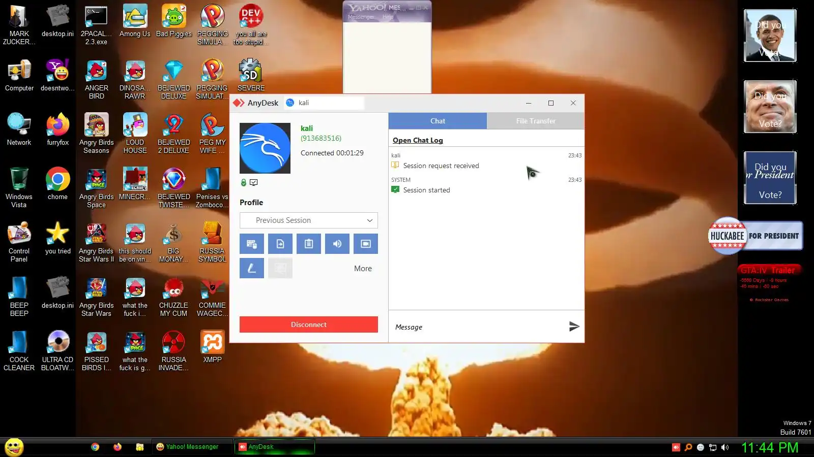Select the 2PACAL... 2.3.exe desktop icon
Screen dimensions: 814x457
(x=96, y=24)
